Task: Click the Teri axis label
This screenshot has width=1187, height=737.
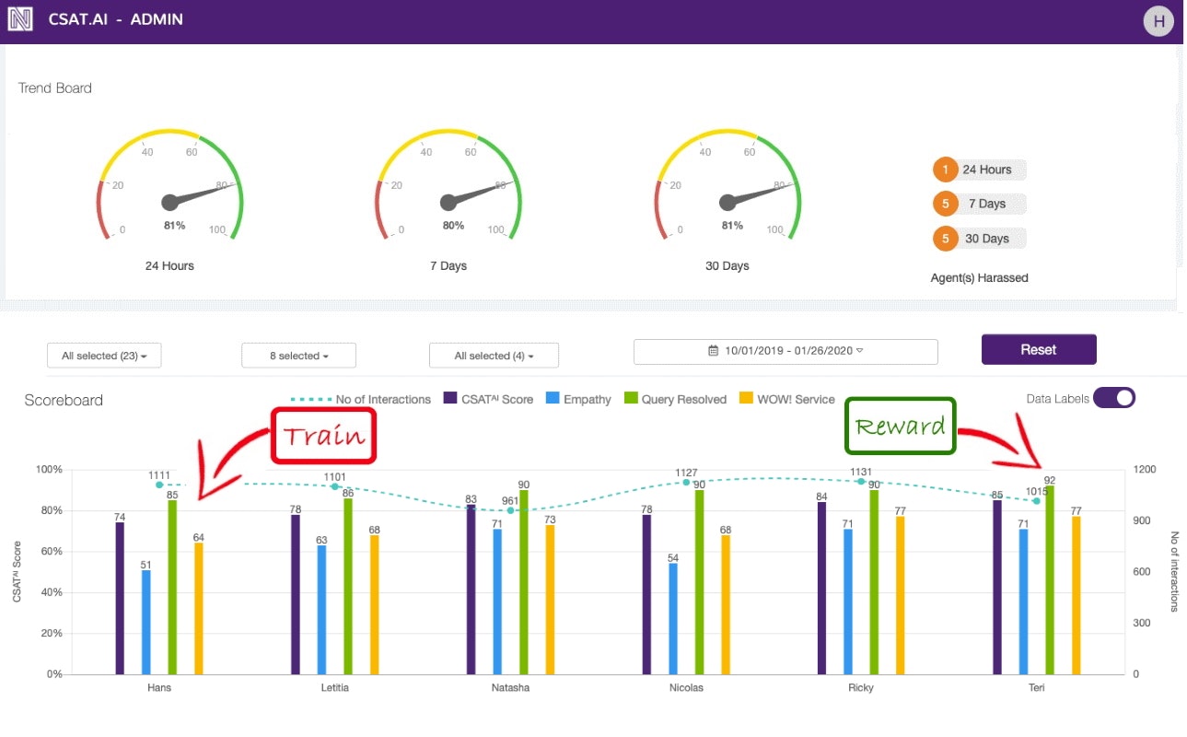Action: (1037, 688)
